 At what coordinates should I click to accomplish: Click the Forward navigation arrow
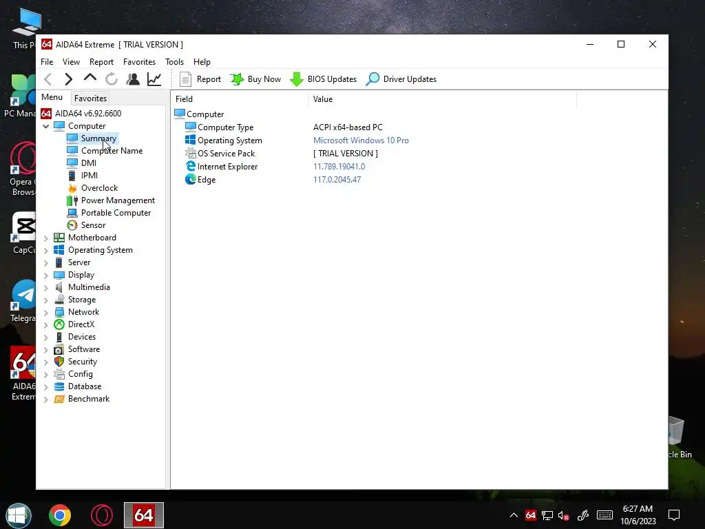click(68, 79)
